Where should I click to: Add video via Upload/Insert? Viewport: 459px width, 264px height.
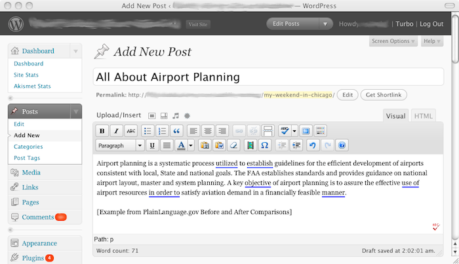[x=164, y=116]
